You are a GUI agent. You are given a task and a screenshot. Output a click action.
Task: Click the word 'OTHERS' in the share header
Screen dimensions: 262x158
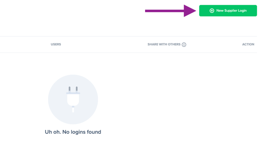point(174,44)
